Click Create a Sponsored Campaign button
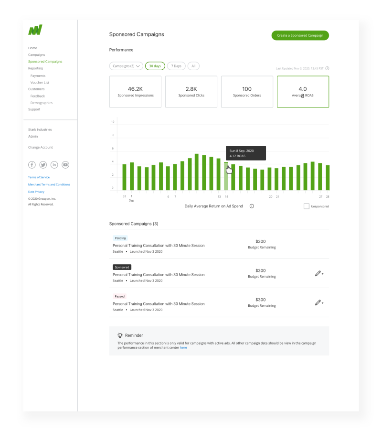 click(300, 35)
